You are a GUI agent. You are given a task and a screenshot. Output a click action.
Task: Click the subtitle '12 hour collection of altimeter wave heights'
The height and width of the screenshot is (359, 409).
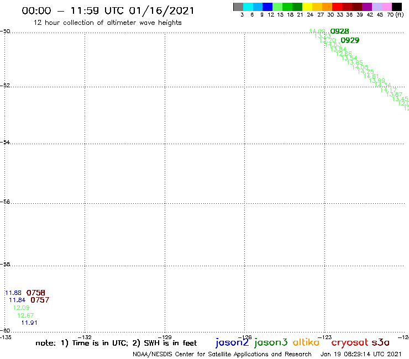(107, 23)
